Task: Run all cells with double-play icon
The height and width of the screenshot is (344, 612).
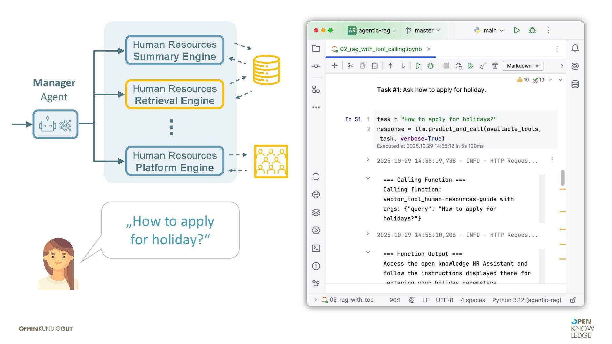Action: [x=470, y=66]
